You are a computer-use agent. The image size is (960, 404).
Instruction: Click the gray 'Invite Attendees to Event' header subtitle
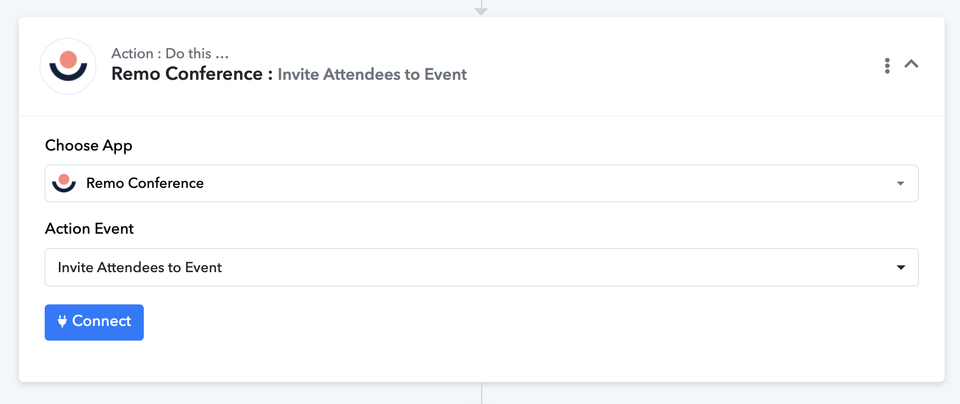pyautogui.click(x=372, y=75)
